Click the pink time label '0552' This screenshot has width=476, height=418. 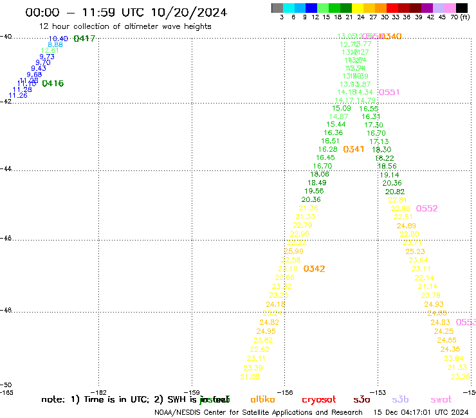pos(427,208)
